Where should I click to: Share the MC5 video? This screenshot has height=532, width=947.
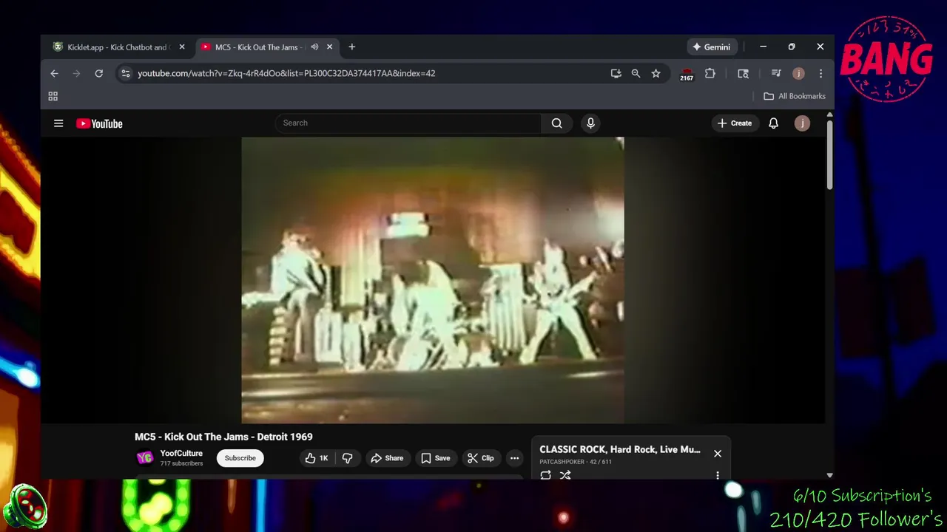(387, 458)
